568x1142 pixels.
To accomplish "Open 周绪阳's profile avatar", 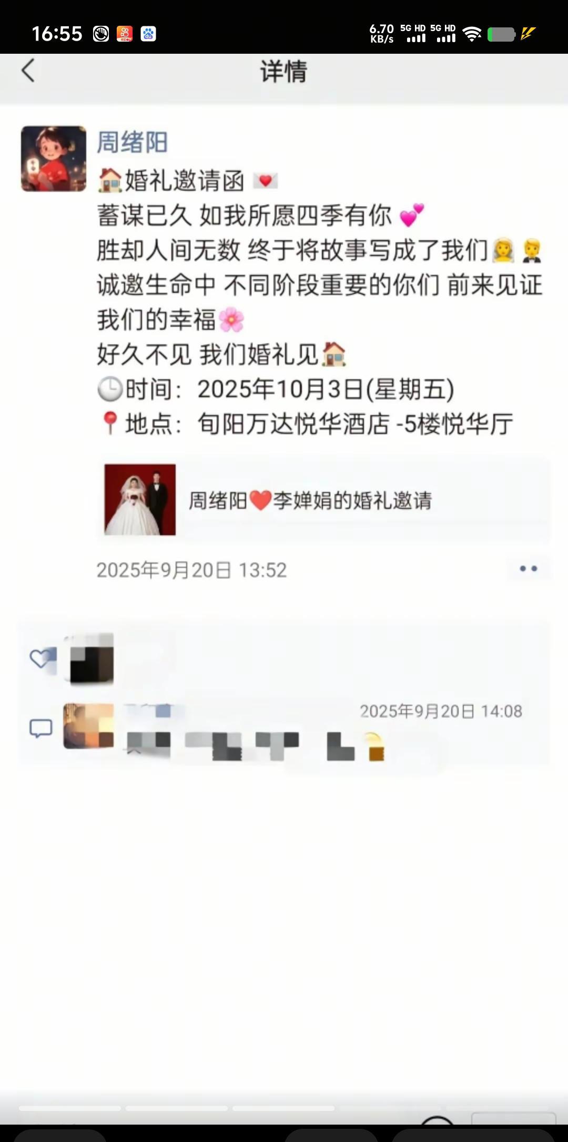I will pos(54,159).
